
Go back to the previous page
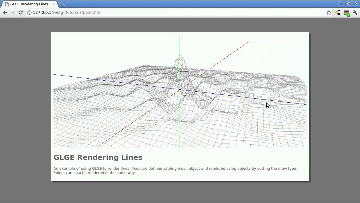(x=5, y=12)
